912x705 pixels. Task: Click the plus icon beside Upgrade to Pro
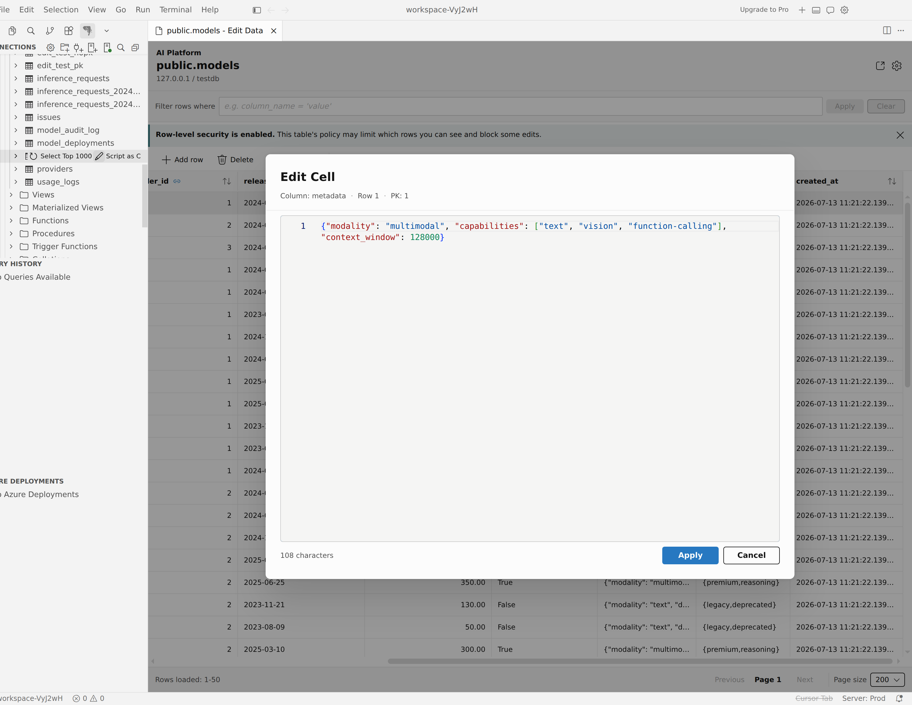pos(802,10)
